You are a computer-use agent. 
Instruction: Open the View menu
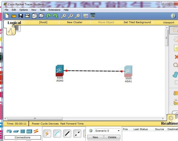(34, 10)
